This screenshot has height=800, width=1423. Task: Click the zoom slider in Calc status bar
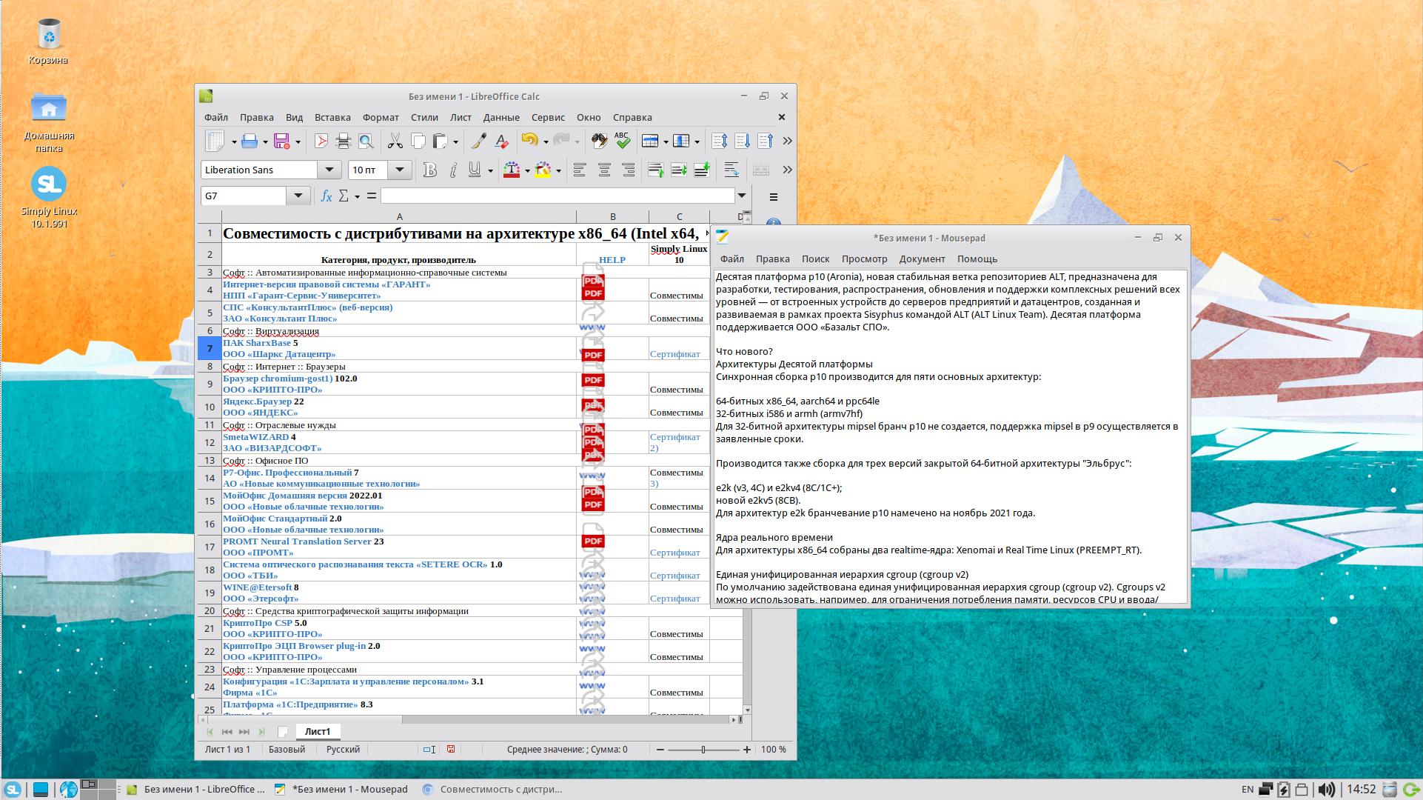703,750
